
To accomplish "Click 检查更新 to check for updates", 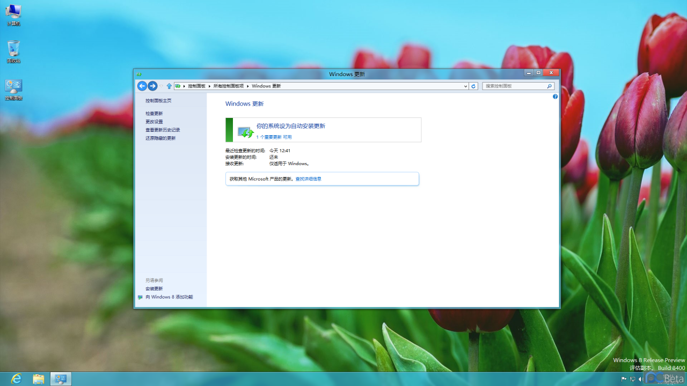I will click(x=154, y=113).
